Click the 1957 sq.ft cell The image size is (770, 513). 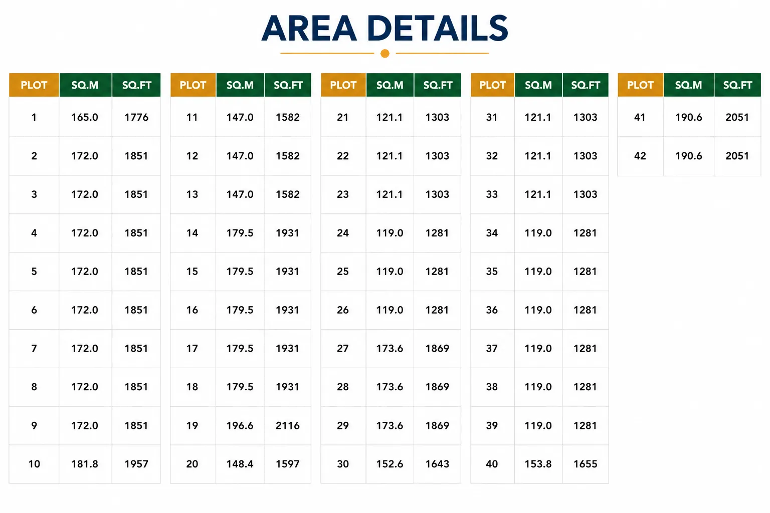[136, 464]
